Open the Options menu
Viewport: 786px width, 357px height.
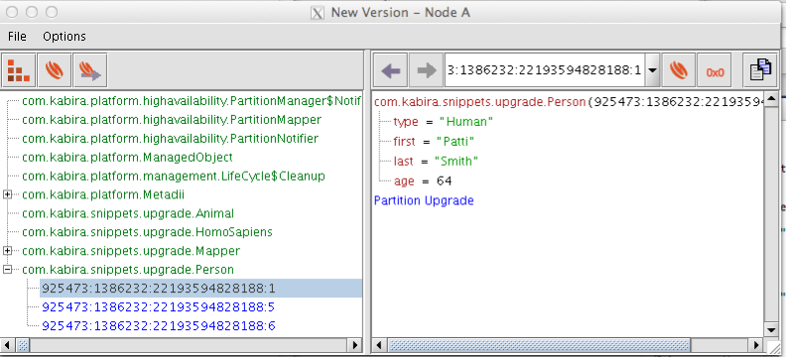pyautogui.click(x=65, y=37)
